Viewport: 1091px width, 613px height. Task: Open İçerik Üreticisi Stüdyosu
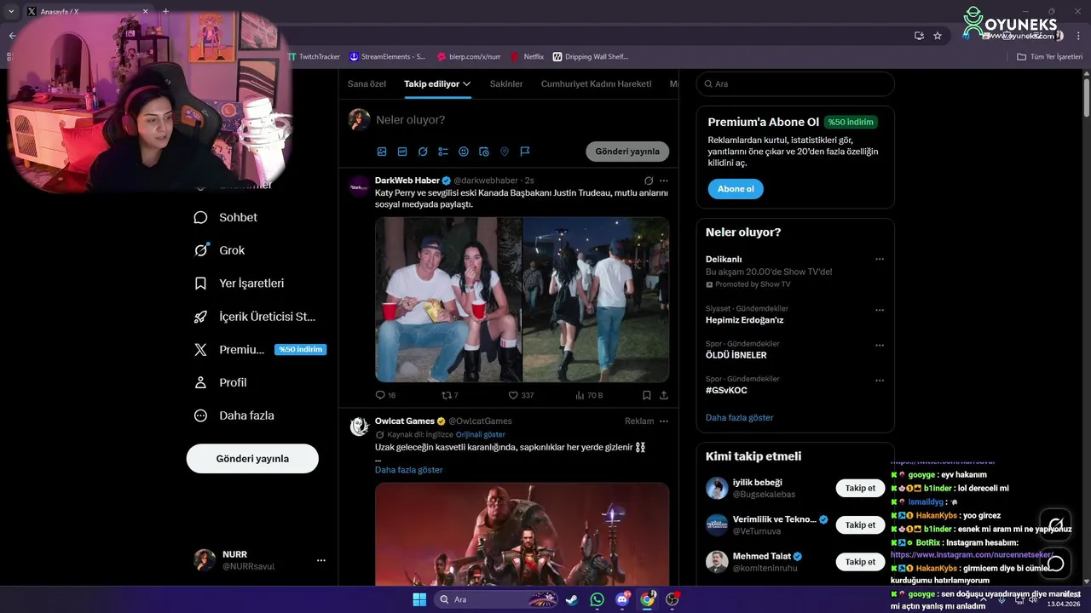[255, 317]
